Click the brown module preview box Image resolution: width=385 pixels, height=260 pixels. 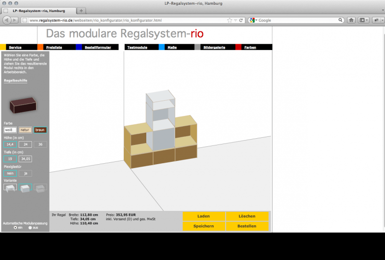pyautogui.click(x=23, y=105)
